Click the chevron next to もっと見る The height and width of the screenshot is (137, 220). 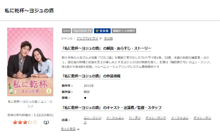[x=78, y=129]
